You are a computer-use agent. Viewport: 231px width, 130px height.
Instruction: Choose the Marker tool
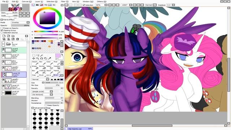57,72
